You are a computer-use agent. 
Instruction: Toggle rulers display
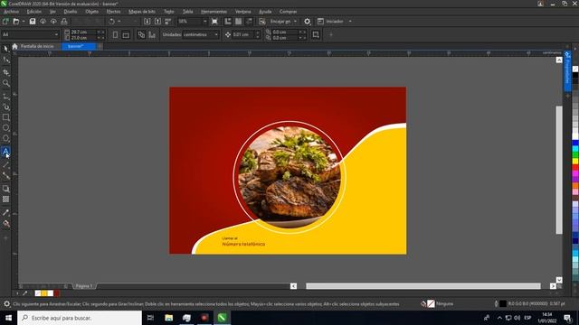(x=228, y=22)
